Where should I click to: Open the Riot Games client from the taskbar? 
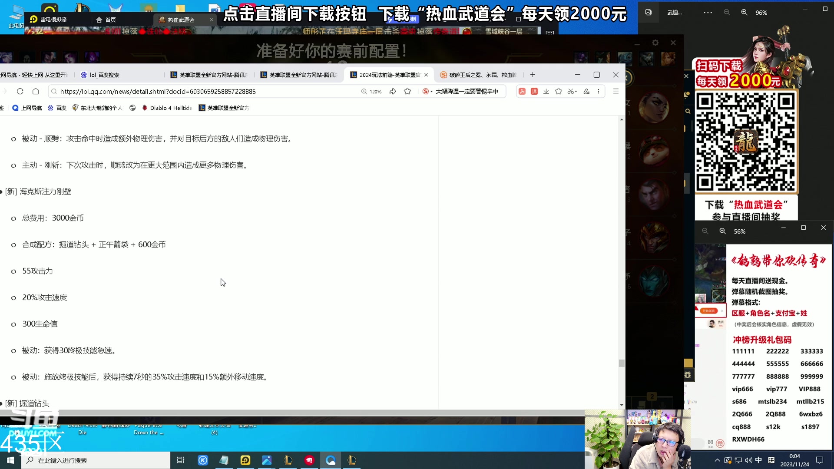pos(309,460)
